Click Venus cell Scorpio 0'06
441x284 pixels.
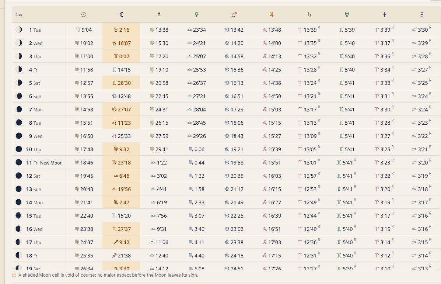pyautogui.click(x=196, y=149)
